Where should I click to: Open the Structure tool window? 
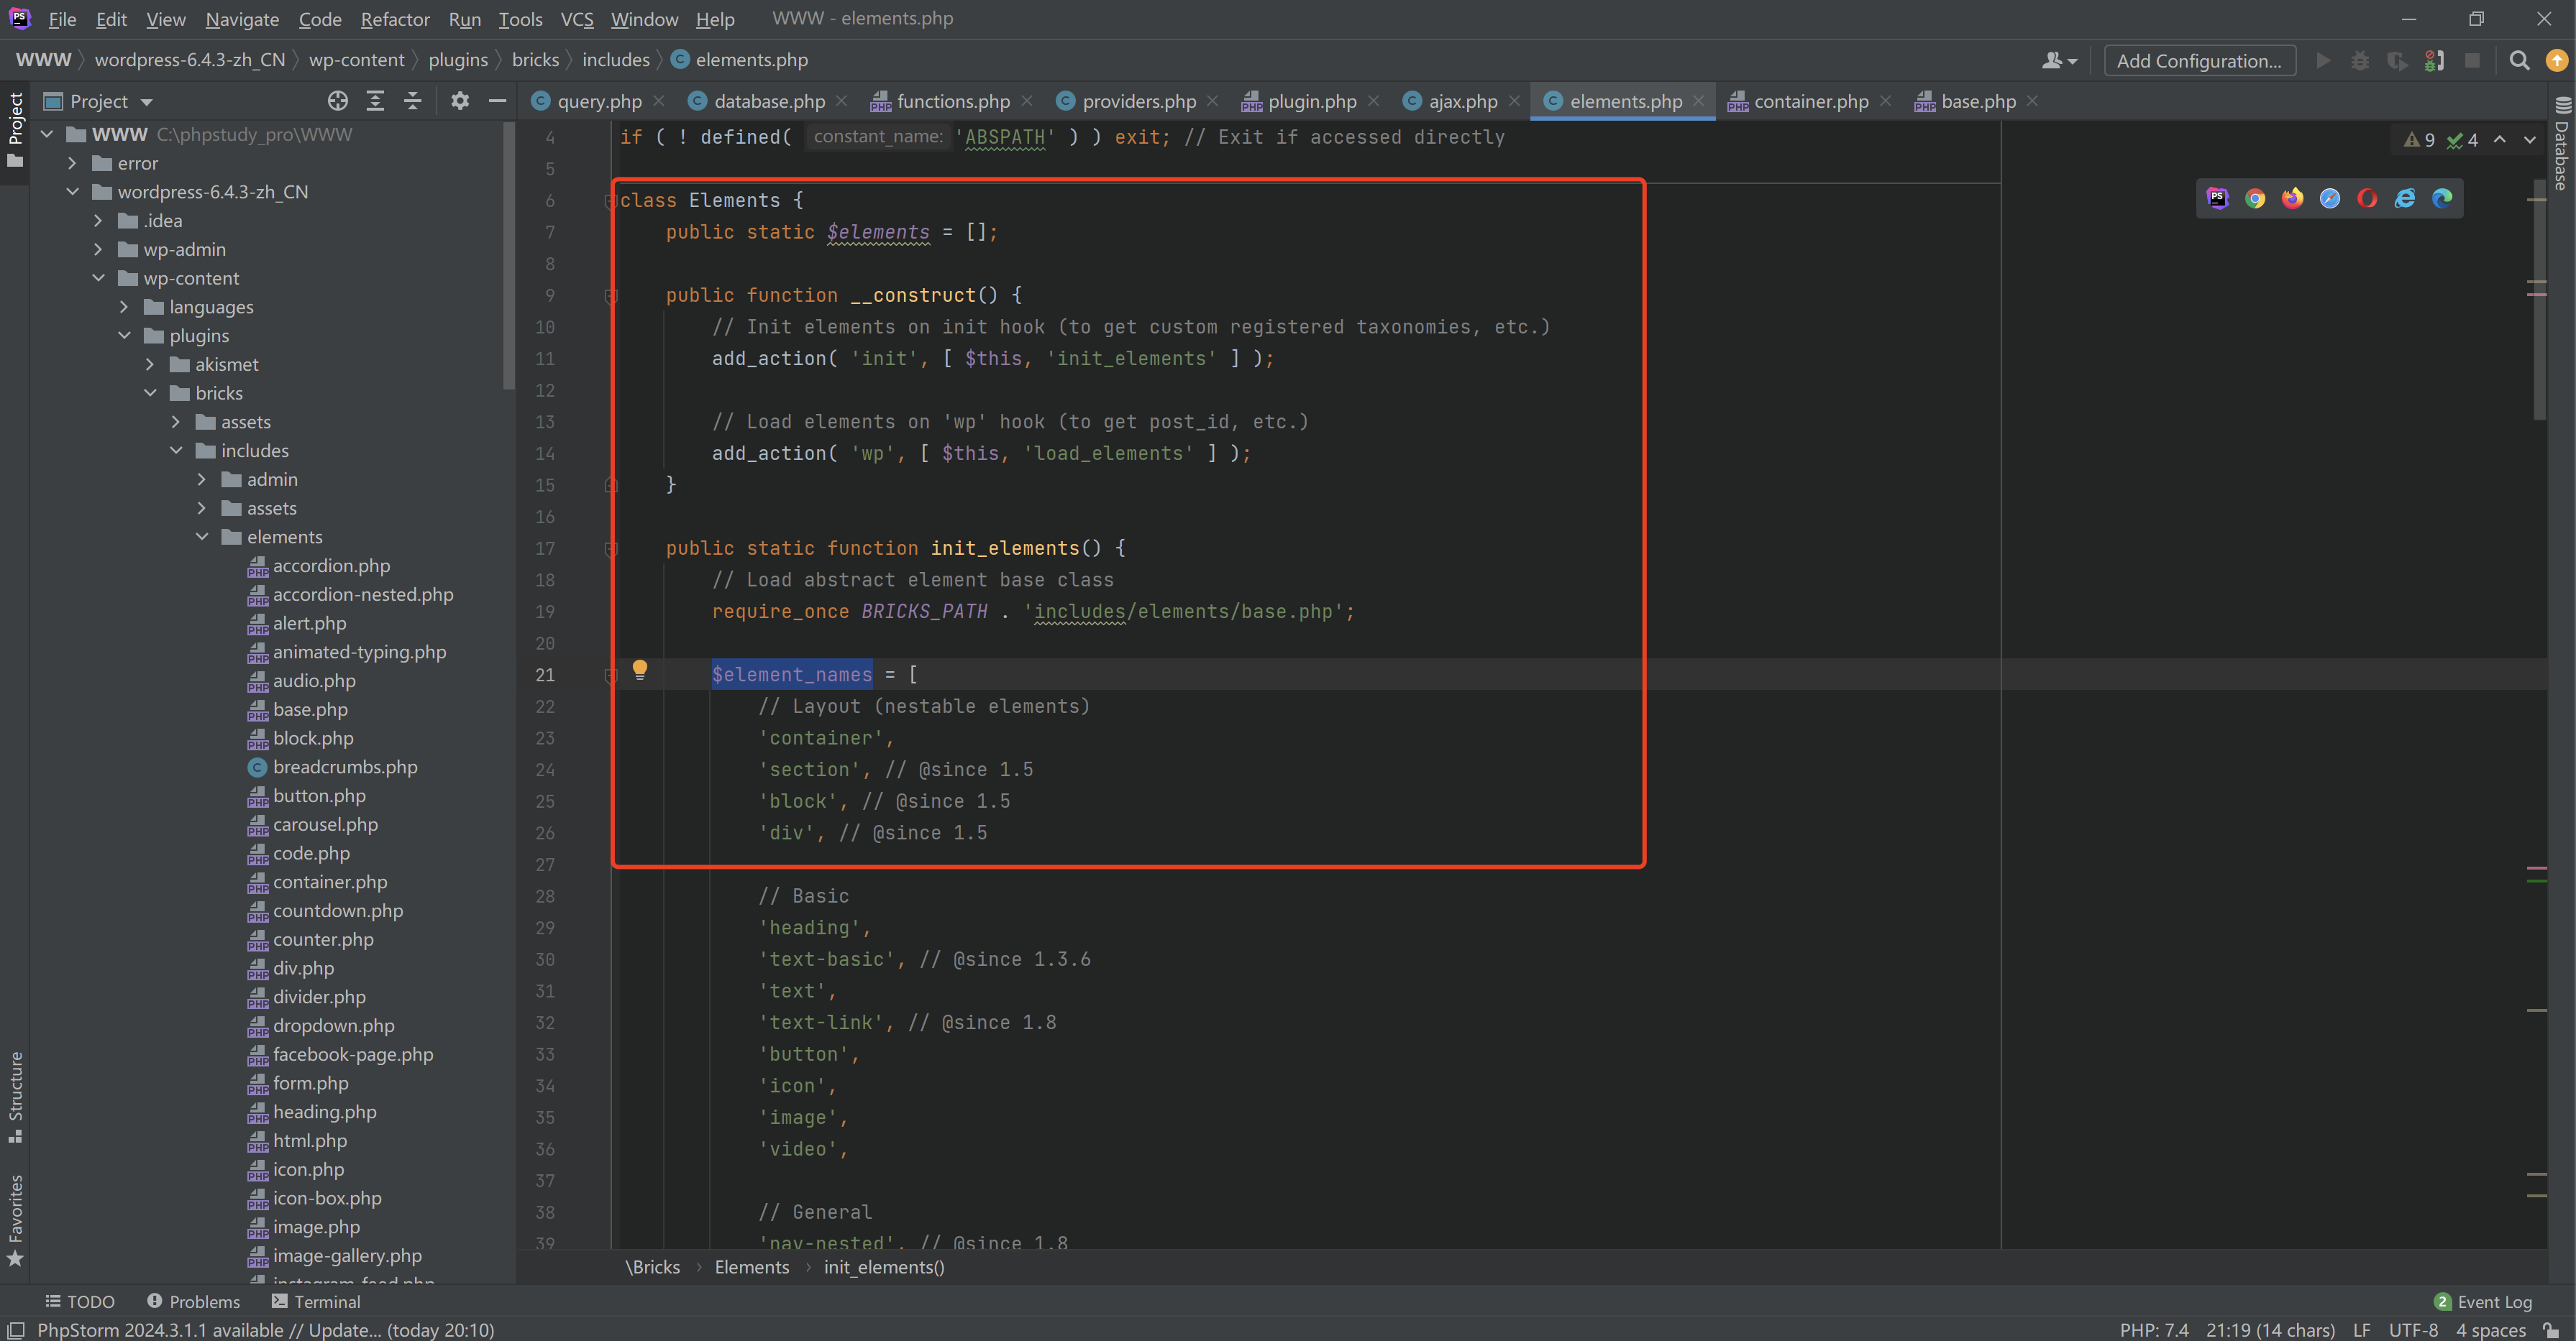click(x=15, y=1096)
